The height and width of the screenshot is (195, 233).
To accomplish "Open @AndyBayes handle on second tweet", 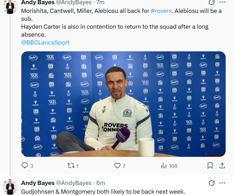I will coord(73,183).
